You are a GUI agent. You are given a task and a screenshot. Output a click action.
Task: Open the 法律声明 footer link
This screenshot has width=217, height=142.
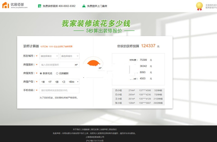[104, 130]
